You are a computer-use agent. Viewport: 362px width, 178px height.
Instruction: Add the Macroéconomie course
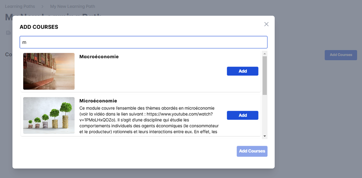tap(242, 71)
